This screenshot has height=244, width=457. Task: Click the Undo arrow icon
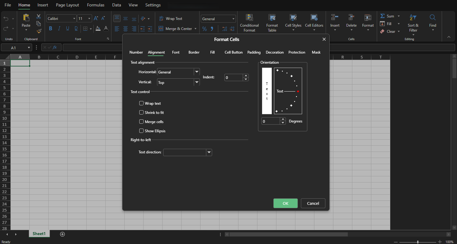tap(6, 19)
